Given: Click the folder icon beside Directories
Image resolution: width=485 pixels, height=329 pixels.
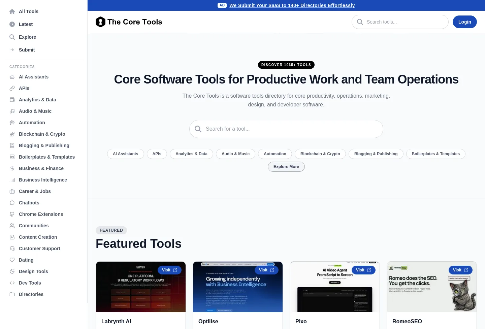Looking at the screenshot, I should (x=12, y=294).
